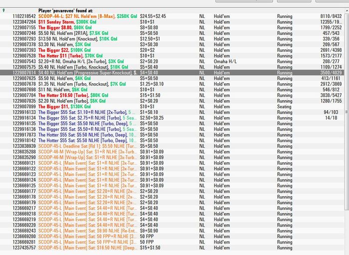Image resolution: width=349 pixels, height=255 pixels.
Task: Click tournament ID 1229917873 Hotter $55 Sat
Action: coord(24,135)
